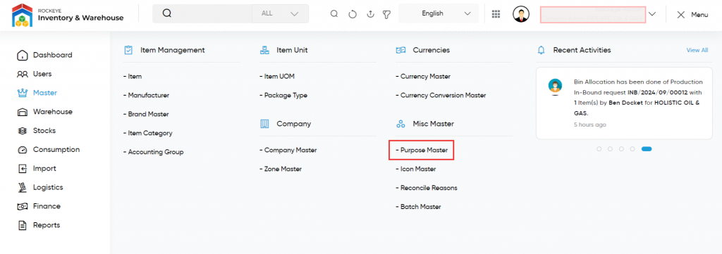The image size is (722, 254).
Task: Click the search icon beside refresh icon
Action: pos(334,14)
